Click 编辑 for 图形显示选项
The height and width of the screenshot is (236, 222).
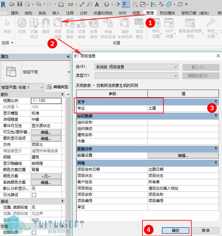[46, 139]
